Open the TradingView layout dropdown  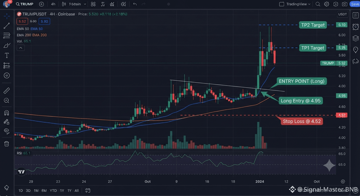point(298,4)
